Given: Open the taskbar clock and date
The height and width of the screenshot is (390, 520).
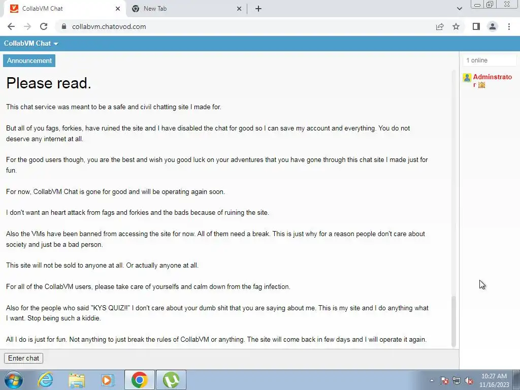Looking at the screenshot, I should click(x=494, y=380).
